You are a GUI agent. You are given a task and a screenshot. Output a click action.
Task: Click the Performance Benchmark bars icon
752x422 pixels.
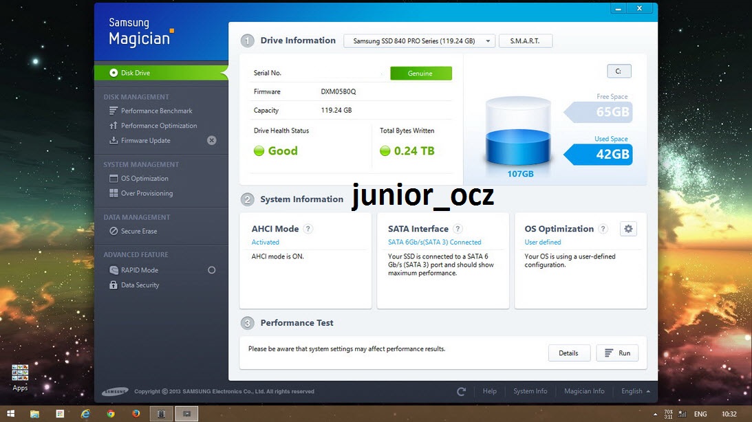point(114,111)
